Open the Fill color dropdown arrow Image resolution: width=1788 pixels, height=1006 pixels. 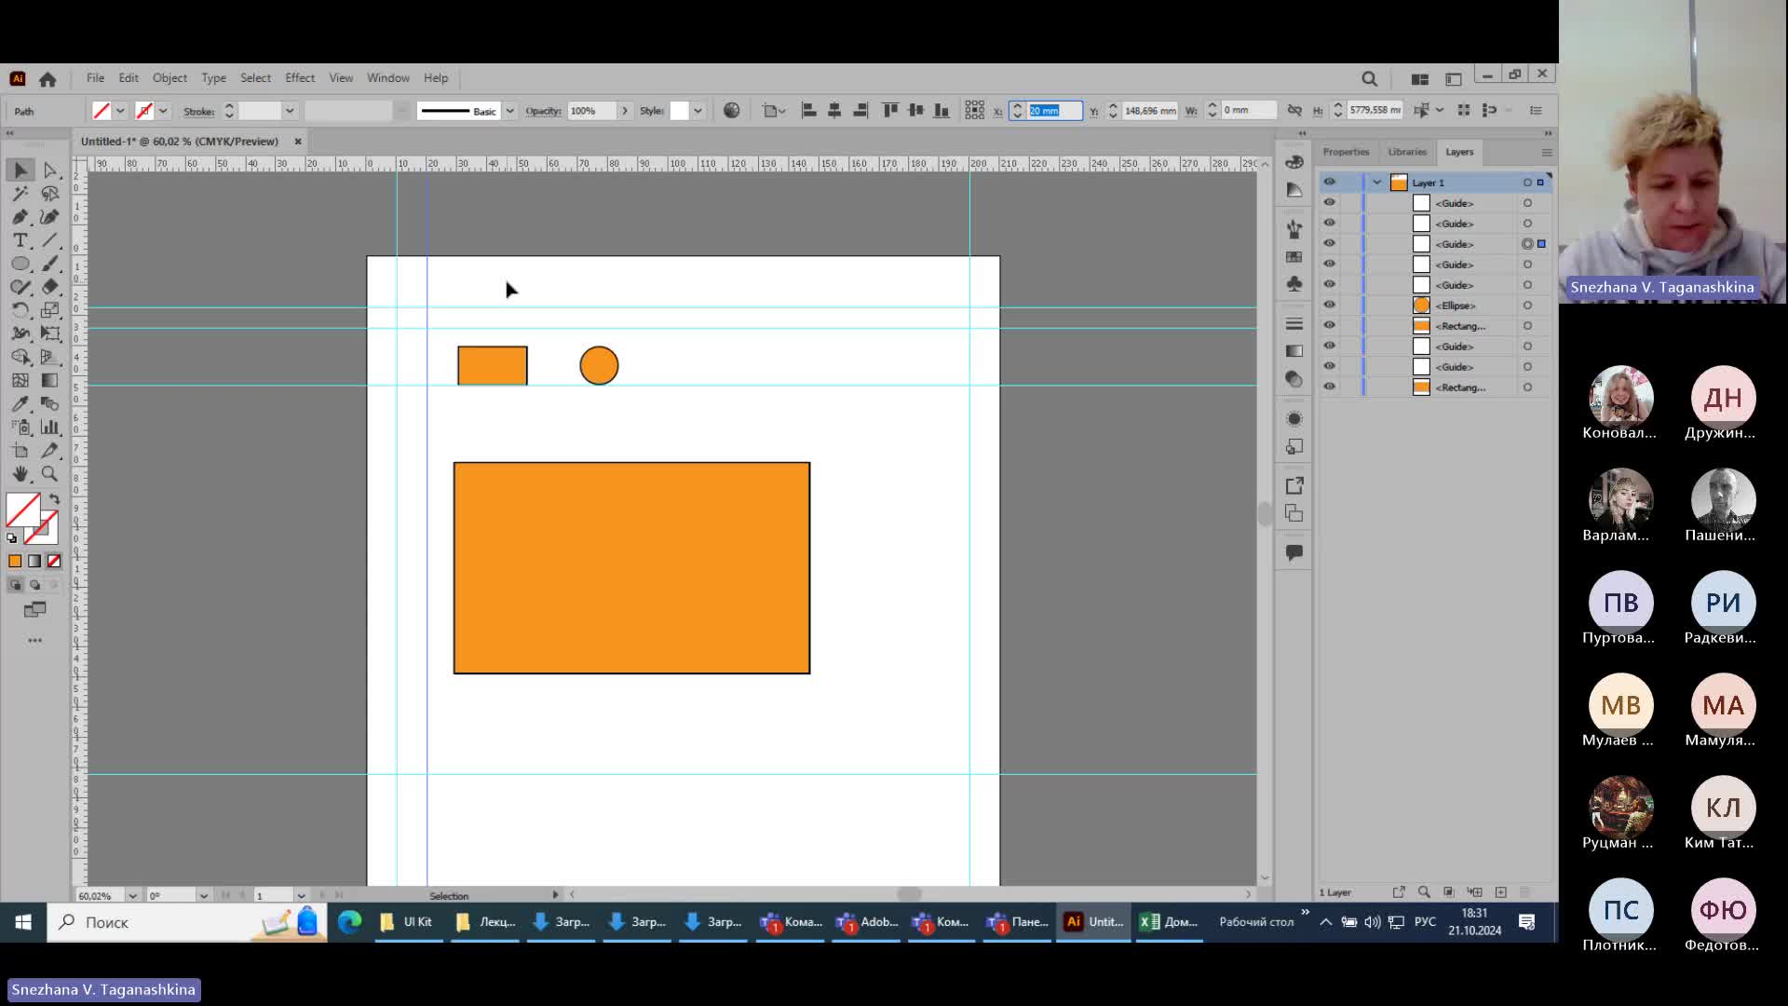click(x=120, y=111)
